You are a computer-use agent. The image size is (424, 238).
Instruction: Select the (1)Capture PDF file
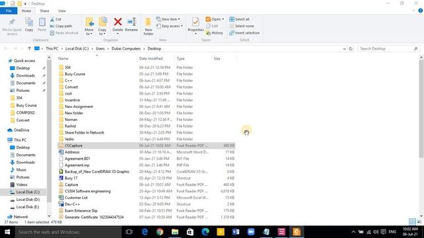click(146, 145)
